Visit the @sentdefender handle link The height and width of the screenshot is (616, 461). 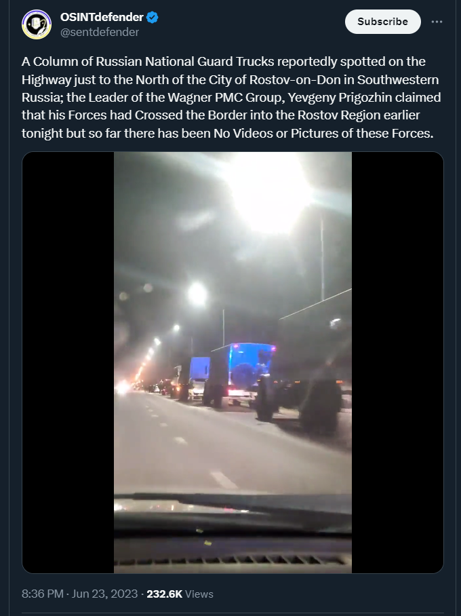pos(100,32)
